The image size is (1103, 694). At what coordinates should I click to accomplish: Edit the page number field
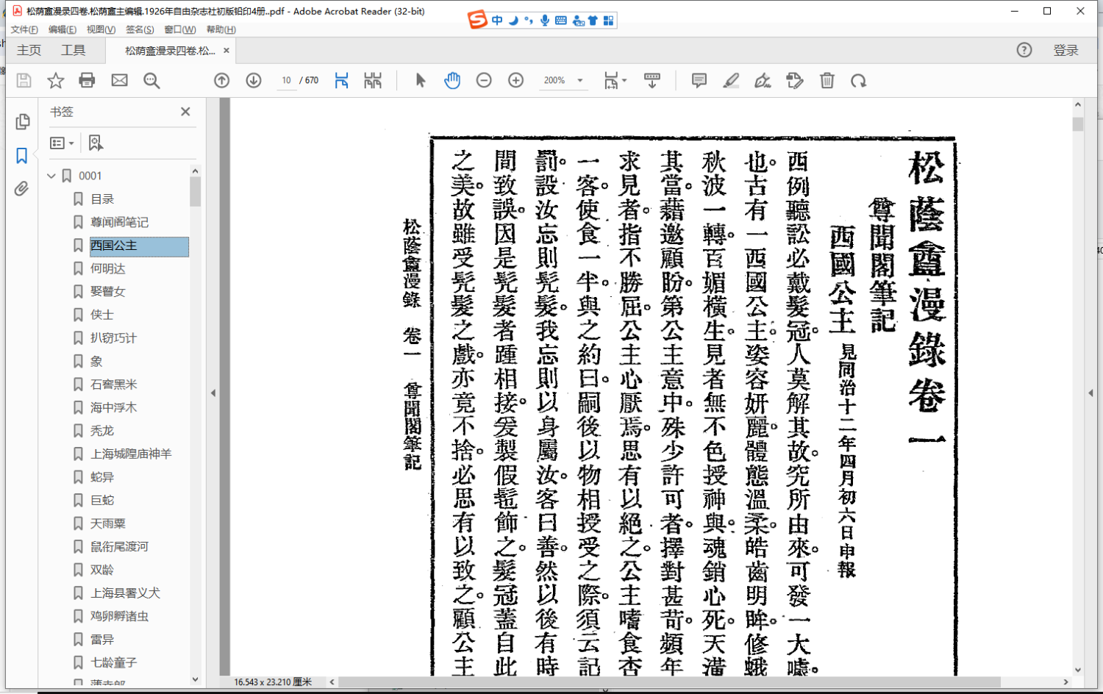[x=286, y=81]
